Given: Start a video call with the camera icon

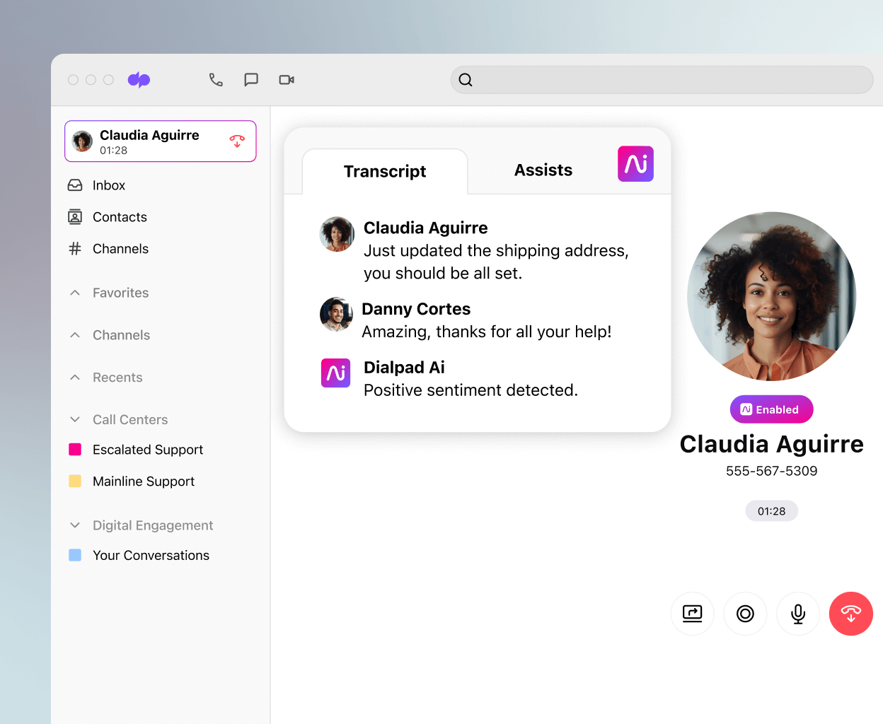Looking at the screenshot, I should pyautogui.click(x=286, y=79).
